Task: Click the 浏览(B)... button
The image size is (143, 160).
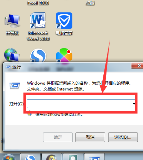Action: pyautogui.click(x=123, y=137)
